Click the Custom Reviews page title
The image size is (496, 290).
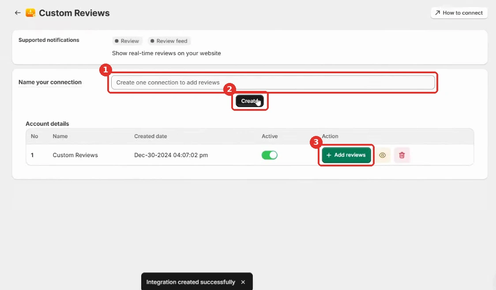(x=74, y=13)
